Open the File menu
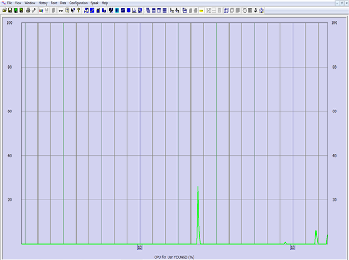Viewport: 349px width, 260px height. pyautogui.click(x=9, y=3)
